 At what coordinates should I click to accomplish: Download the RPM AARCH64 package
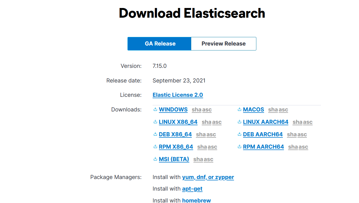(x=263, y=147)
